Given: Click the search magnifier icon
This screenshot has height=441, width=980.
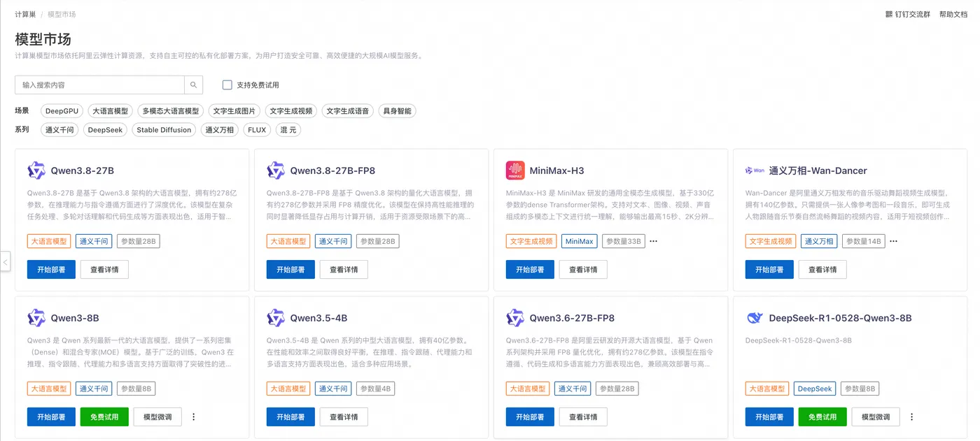Looking at the screenshot, I should (194, 85).
